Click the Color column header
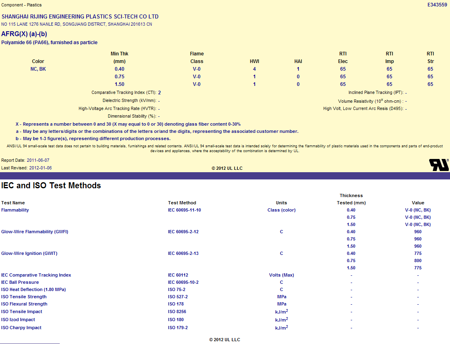Screen dimensions: 450x344 tap(38, 61)
